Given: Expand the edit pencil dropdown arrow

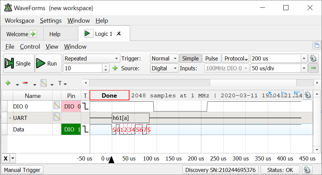Looking at the screenshot, I should (x=52, y=84).
